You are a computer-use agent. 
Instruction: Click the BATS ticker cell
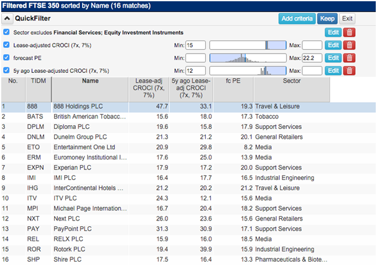[x=35, y=116]
